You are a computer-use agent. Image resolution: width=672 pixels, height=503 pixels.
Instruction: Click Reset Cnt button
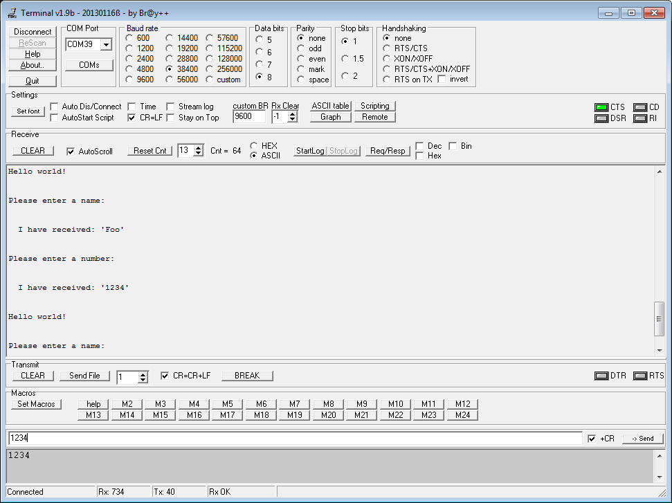(x=149, y=151)
